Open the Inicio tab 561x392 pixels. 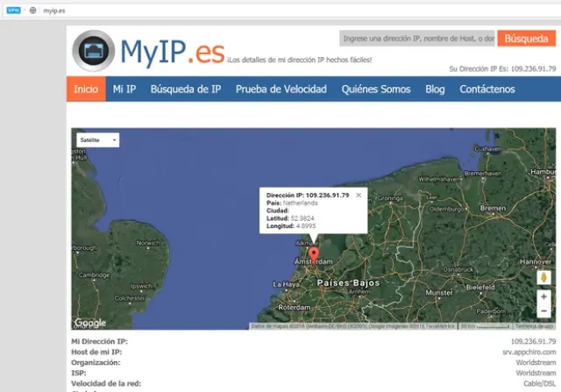click(x=85, y=89)
